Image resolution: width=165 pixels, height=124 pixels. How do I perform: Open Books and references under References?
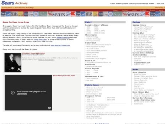94,66
